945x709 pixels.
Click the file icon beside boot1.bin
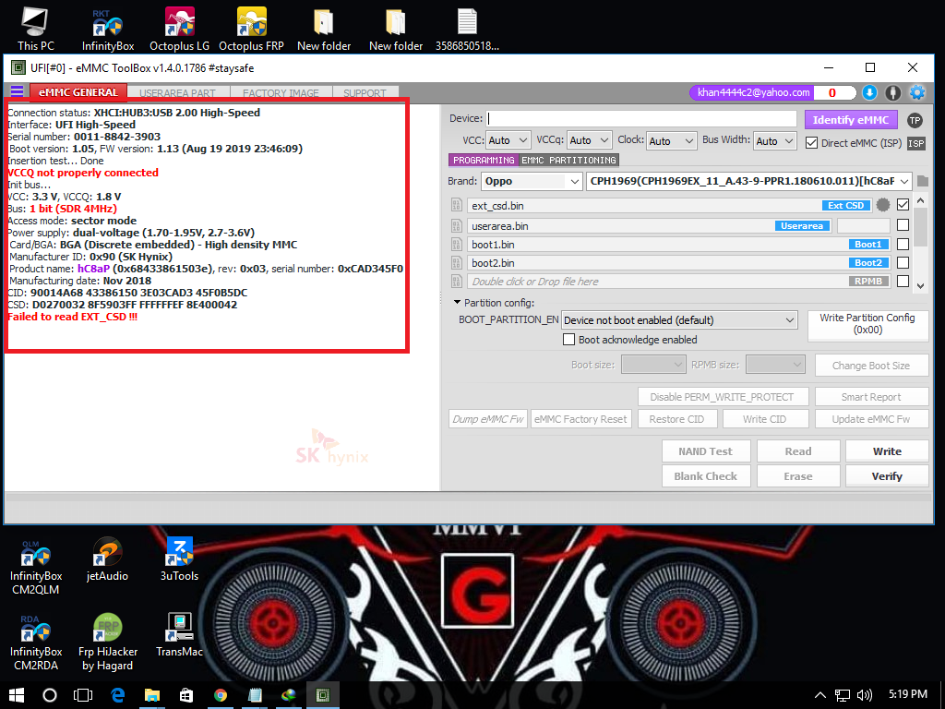456,244
